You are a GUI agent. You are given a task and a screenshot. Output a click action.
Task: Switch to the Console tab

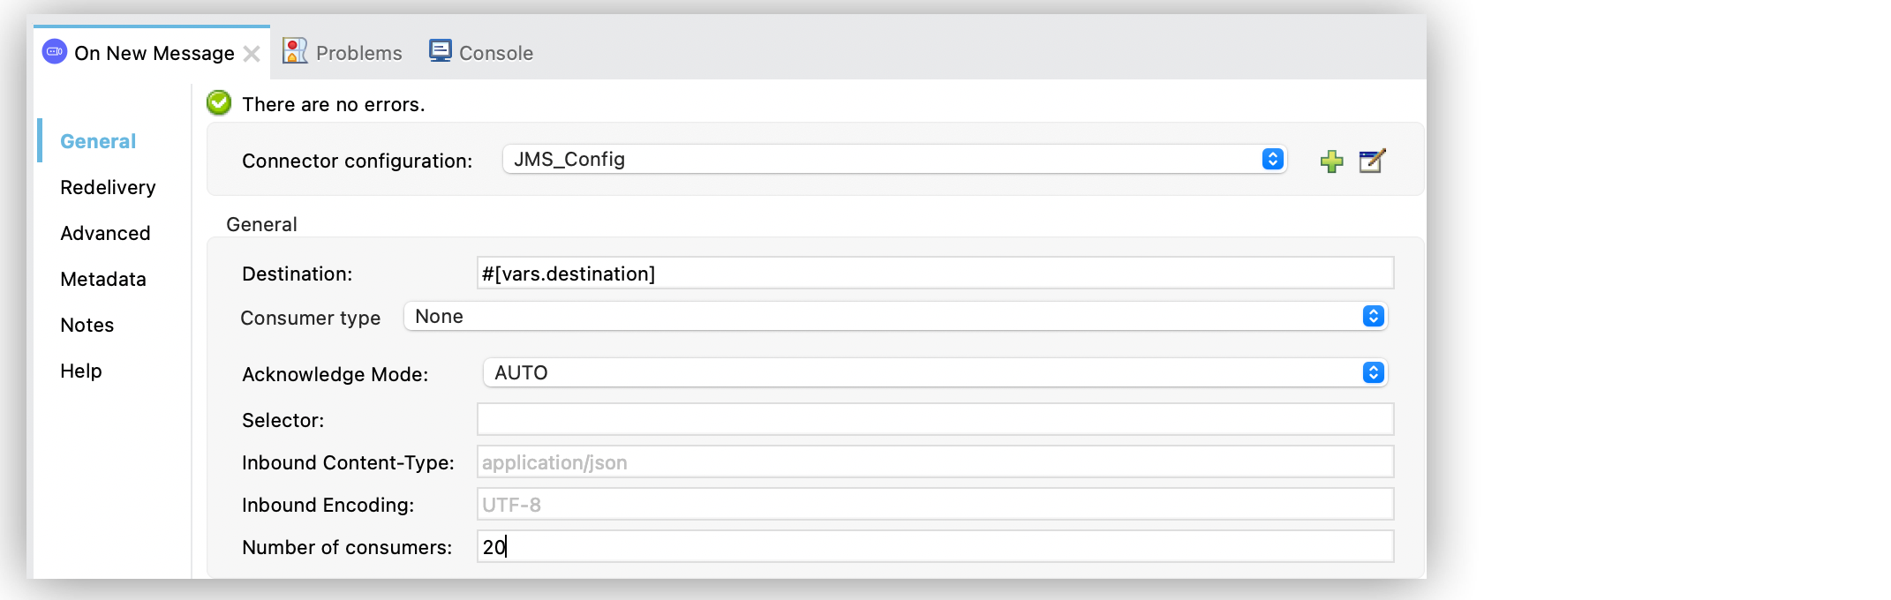click(495, 53)
